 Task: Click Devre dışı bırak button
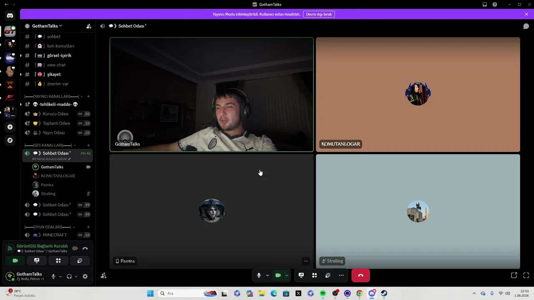[319, 14]
